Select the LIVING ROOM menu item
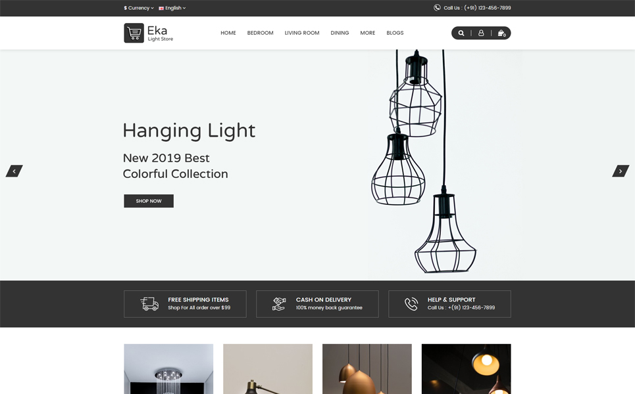Image resolution: width=635 pixels, height=394 pixels. point(301,33)
